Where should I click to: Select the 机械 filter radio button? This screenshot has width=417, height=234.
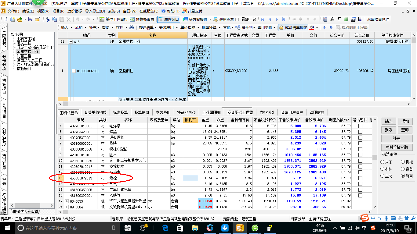pyautogui.click(x=403, y=162)
